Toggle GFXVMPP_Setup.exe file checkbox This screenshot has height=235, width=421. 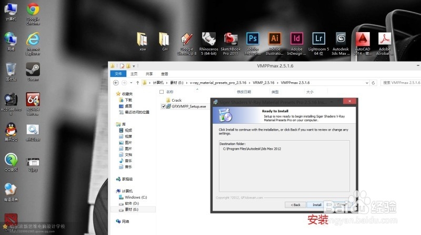pyautogui.click(x=163, y=106)
